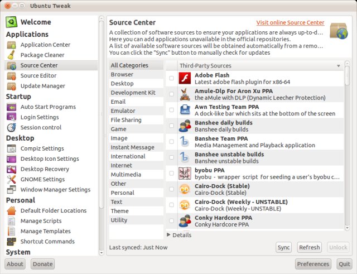Expand the Details disclosure triangle

pyautogui.click(x=168, y=235)
